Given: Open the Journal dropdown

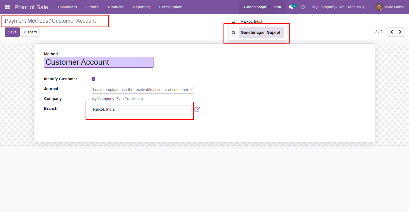Looking at the screenshot, I should coord(142,90).
